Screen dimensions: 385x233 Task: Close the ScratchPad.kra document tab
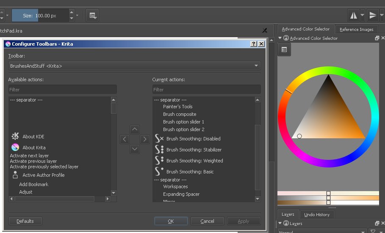tap(264, 30)
